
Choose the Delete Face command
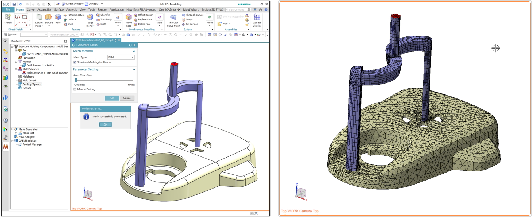tap(142, 24)
